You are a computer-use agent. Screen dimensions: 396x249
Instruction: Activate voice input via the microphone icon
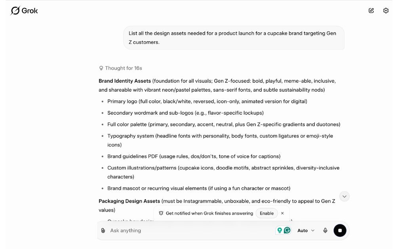coord(325,230)
